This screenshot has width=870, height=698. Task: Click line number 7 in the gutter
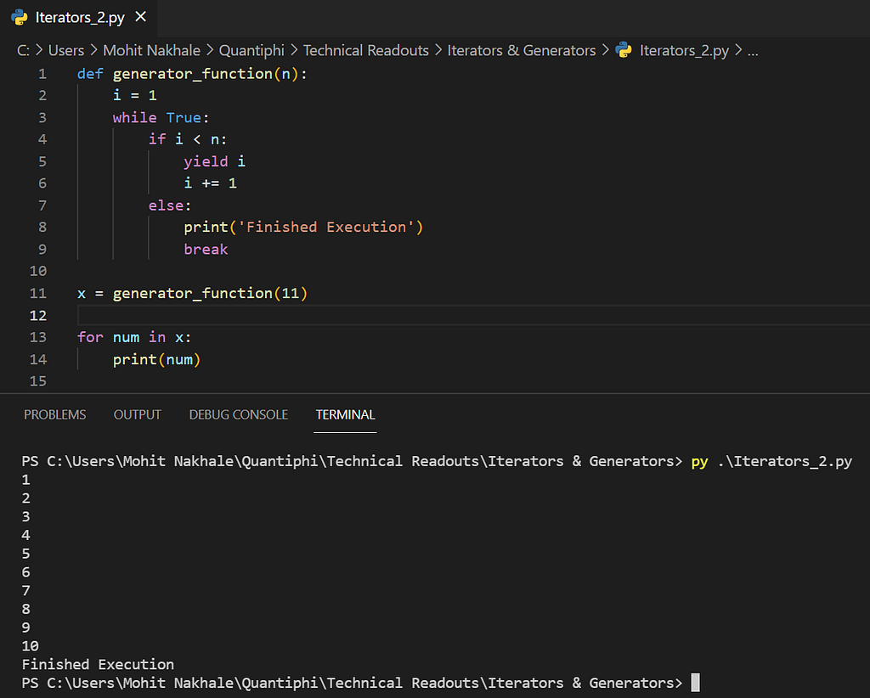[42, 205]
